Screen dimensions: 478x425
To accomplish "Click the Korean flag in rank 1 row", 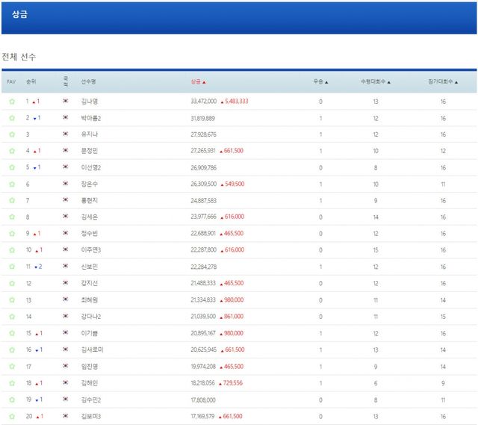I will coord(66,101).
